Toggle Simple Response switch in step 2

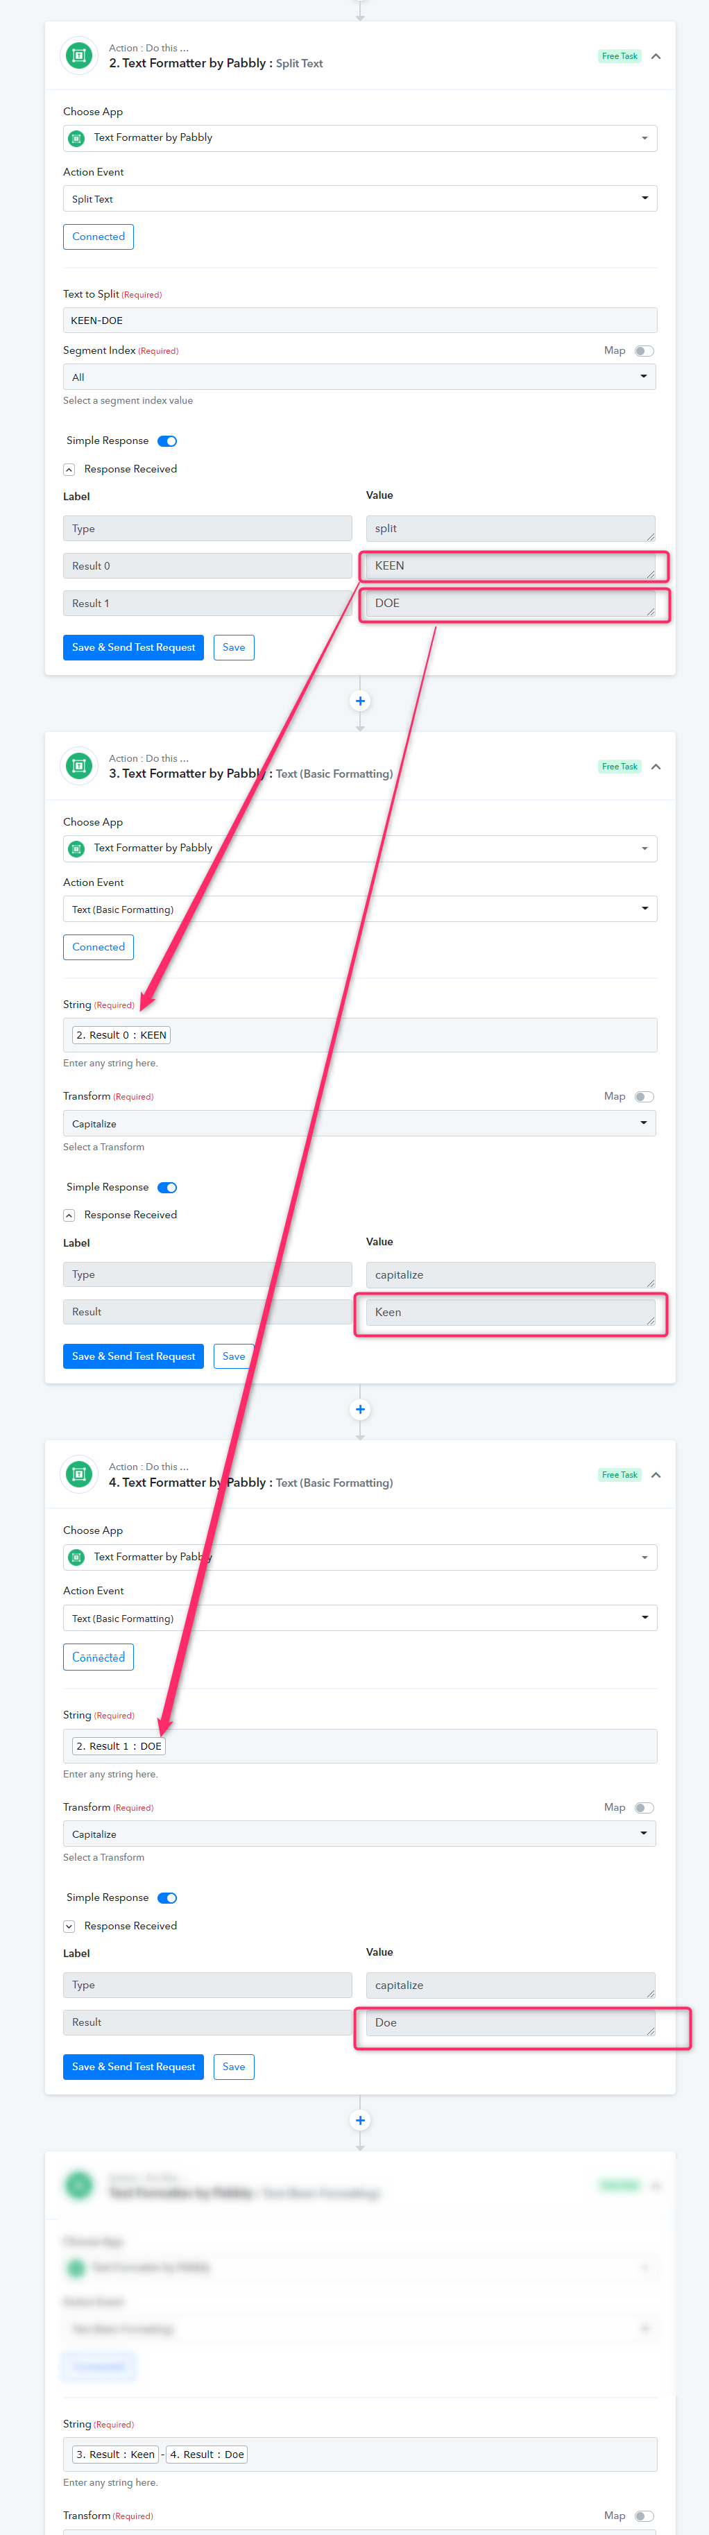tap(167, 441)
